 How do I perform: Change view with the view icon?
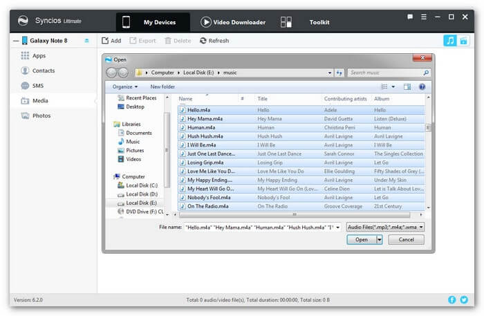point(384,86)
